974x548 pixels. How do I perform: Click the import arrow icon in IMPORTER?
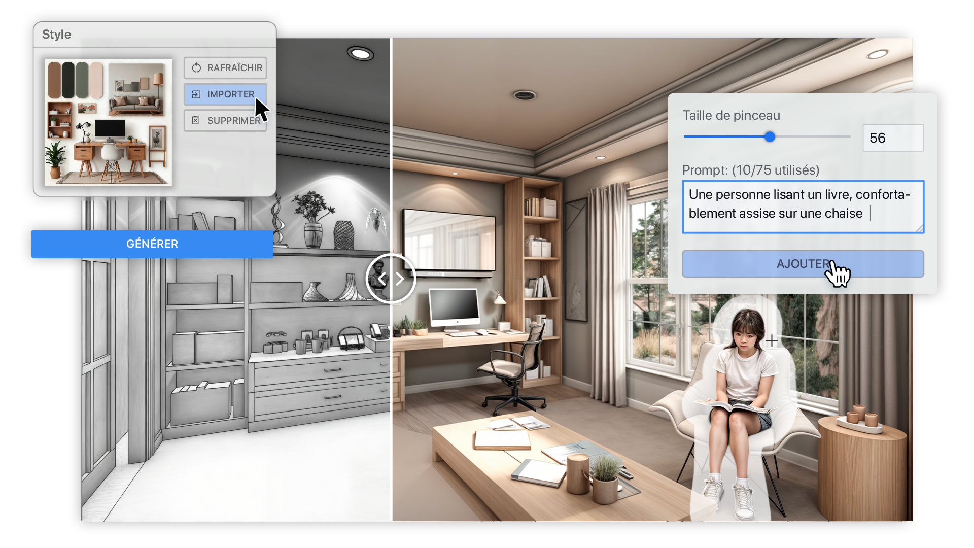[x=196, y=94]
